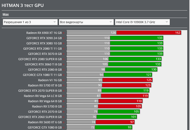
Task: Click the Radeon VII 16 GB label
Action: click(50, 80)
